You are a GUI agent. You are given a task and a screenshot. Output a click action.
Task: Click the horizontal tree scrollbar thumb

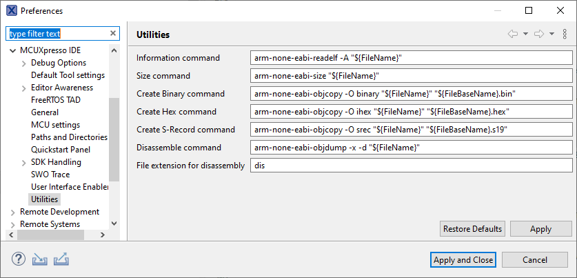pyautogui.click(x=50, y=235)
